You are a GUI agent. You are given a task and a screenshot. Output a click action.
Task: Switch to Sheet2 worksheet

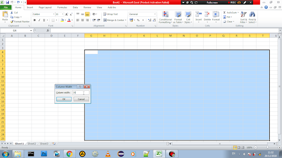[x=32, y=144]
